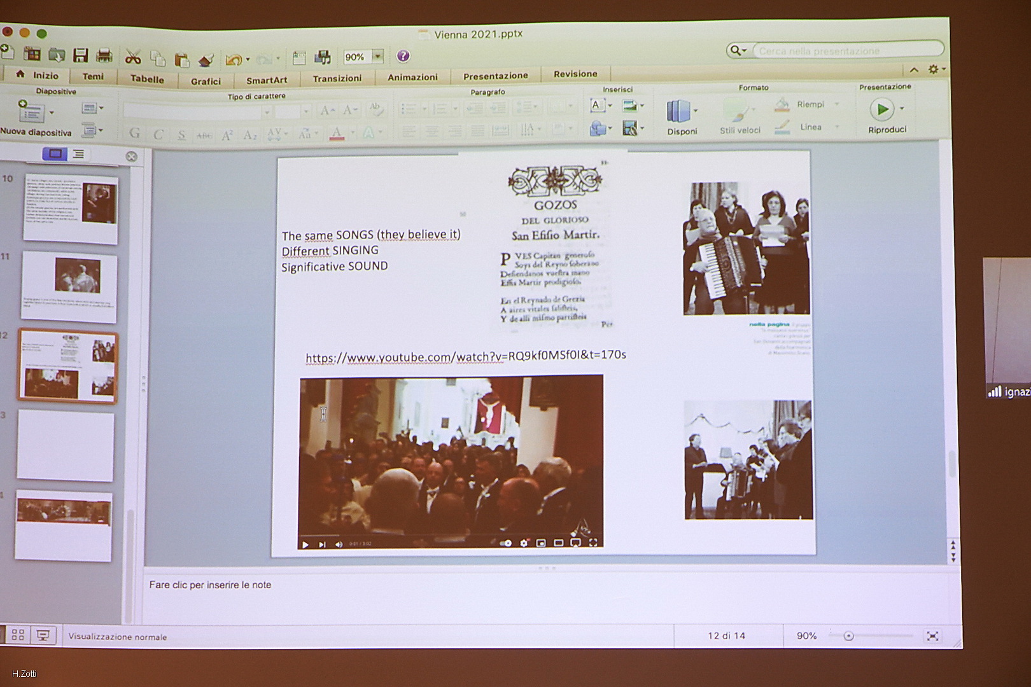Switch to slide sorter view in status bar
This screenshot has height=687, width=1031.
[18, 635]
